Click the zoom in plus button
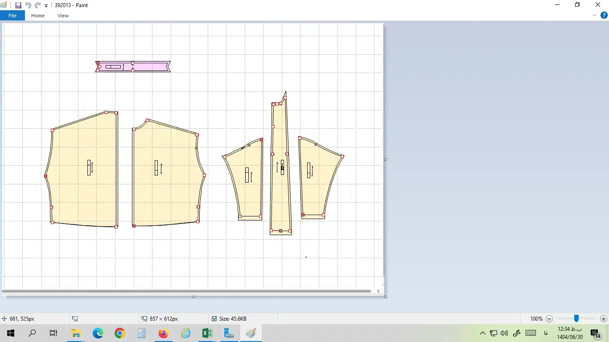Image resolution: width=609 pixels, height=342 pixels. [603, 319]
